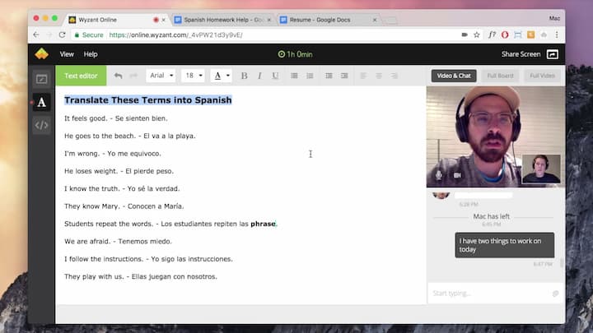
Task: Open the text color dropdown
Action: coord(222,76)
